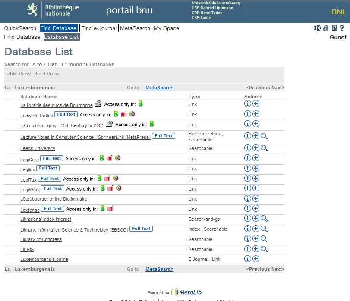Select Table View option
This screenshot has width=350, height=301.
(x=17, y=74)
